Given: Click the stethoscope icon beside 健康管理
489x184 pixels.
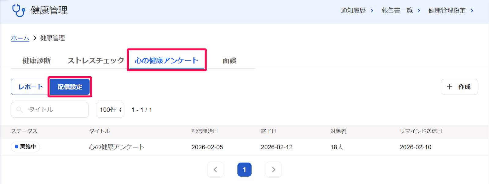Looking at the screenshot, I should point(19,10).
